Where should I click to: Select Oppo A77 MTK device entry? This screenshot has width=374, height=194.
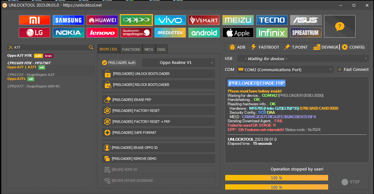click(30, 56)
